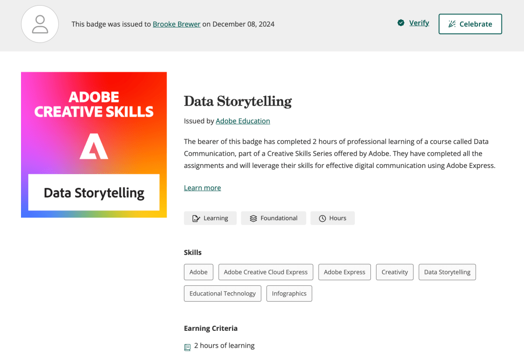The height and width of the screenshot is (361, 524).
Task: Select the Adobe skill tag
Action: pos(198,272)
